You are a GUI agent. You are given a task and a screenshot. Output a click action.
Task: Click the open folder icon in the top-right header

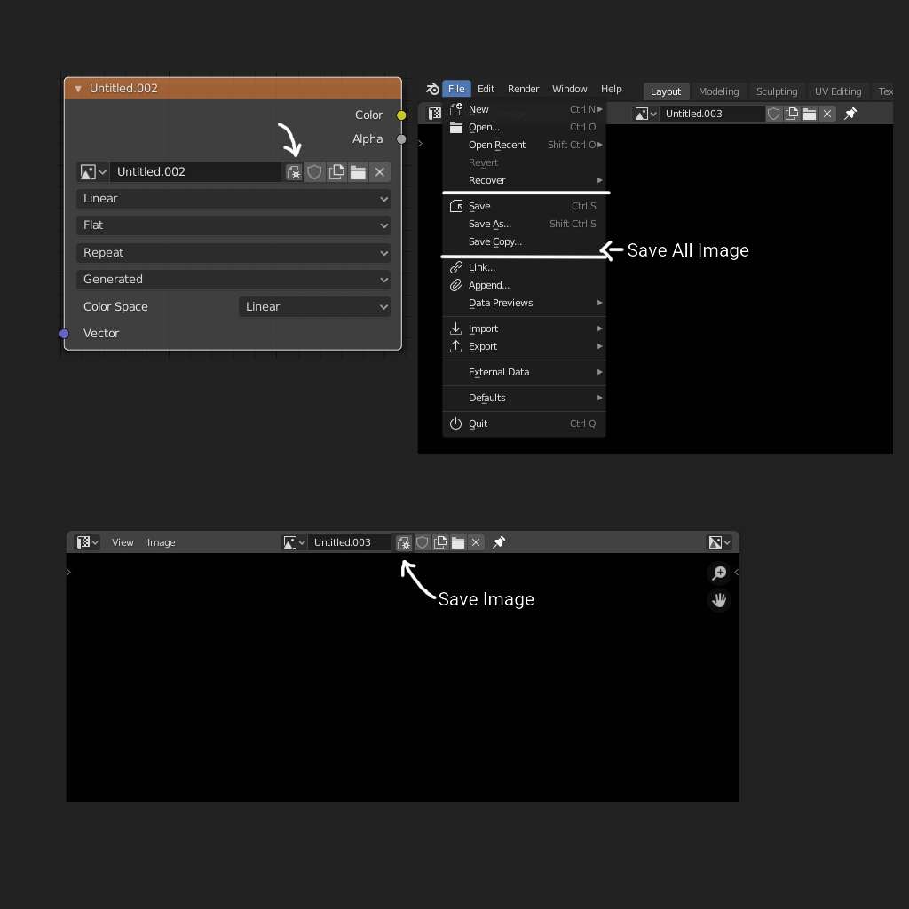click(x=810, y=114)
